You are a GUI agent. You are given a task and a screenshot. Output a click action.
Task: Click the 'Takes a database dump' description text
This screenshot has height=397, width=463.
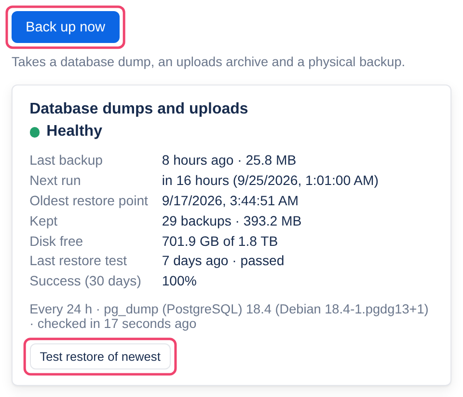pyautogui.click(x=208, y=62)
